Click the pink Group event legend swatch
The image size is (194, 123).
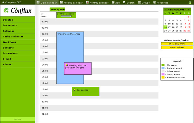click(x=163, y=74)
